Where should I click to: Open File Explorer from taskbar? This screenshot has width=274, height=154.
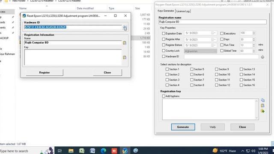coord(71,151)
